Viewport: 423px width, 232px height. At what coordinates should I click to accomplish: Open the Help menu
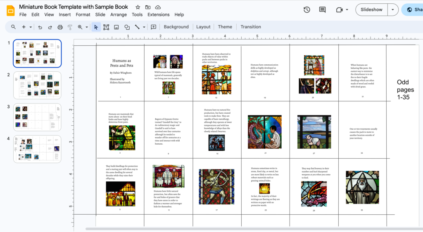pyautogui.click(x=179, y=14)
